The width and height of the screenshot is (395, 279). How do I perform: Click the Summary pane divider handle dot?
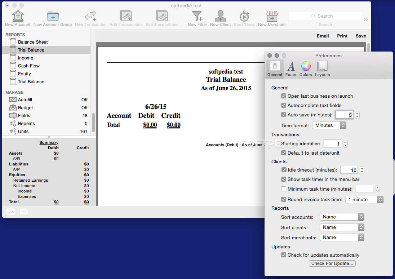pos(49,137)
